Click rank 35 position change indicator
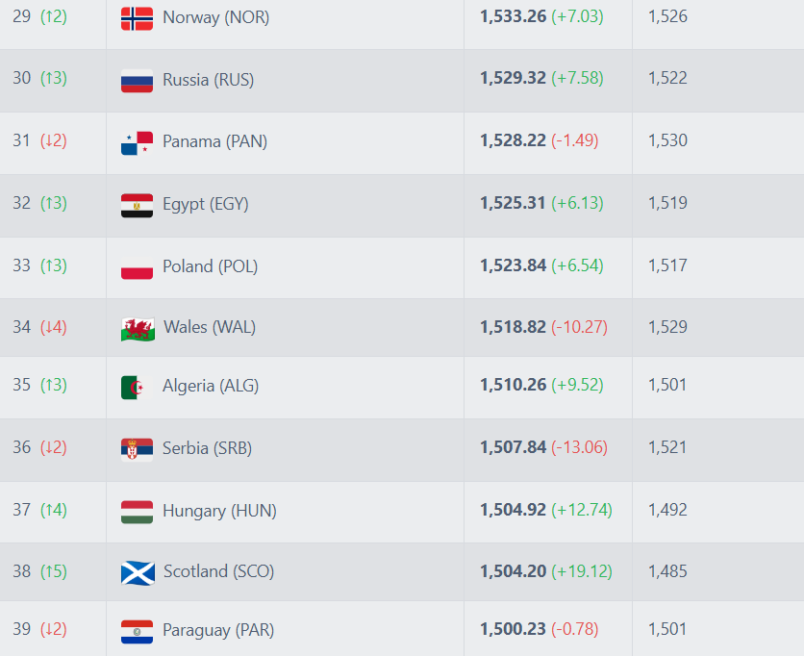The height and width of the screenshot is (656, 804). click(53, 385)
